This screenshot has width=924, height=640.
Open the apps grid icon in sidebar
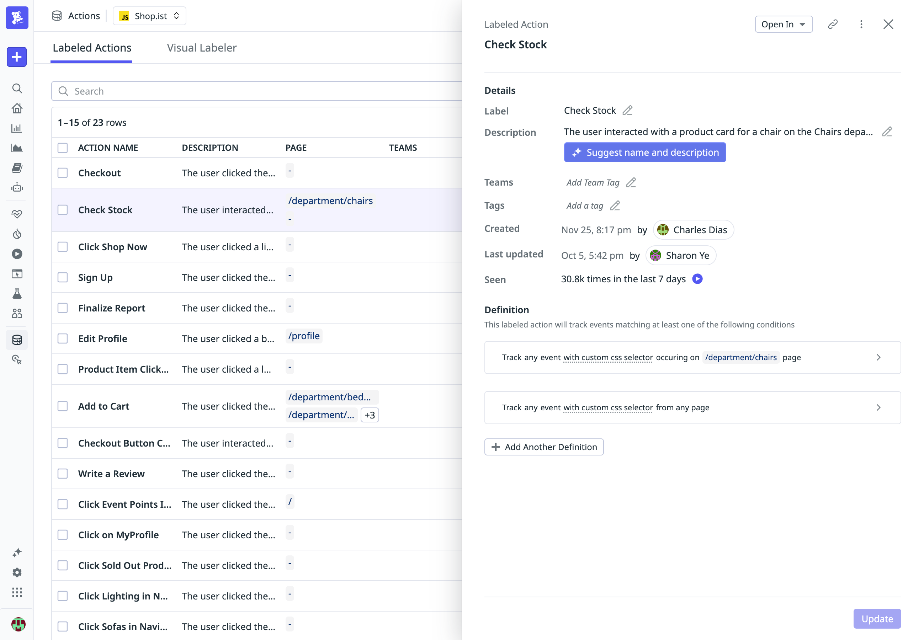click(17, 592)
